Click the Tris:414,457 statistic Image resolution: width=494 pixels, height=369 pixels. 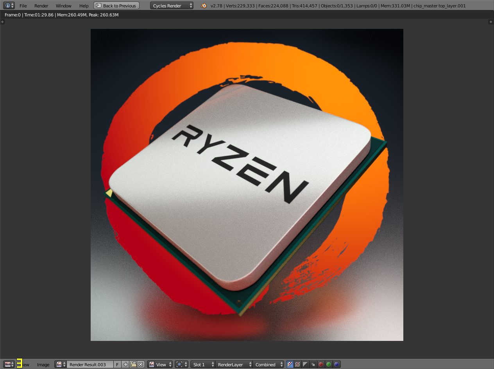pos(304,6)
